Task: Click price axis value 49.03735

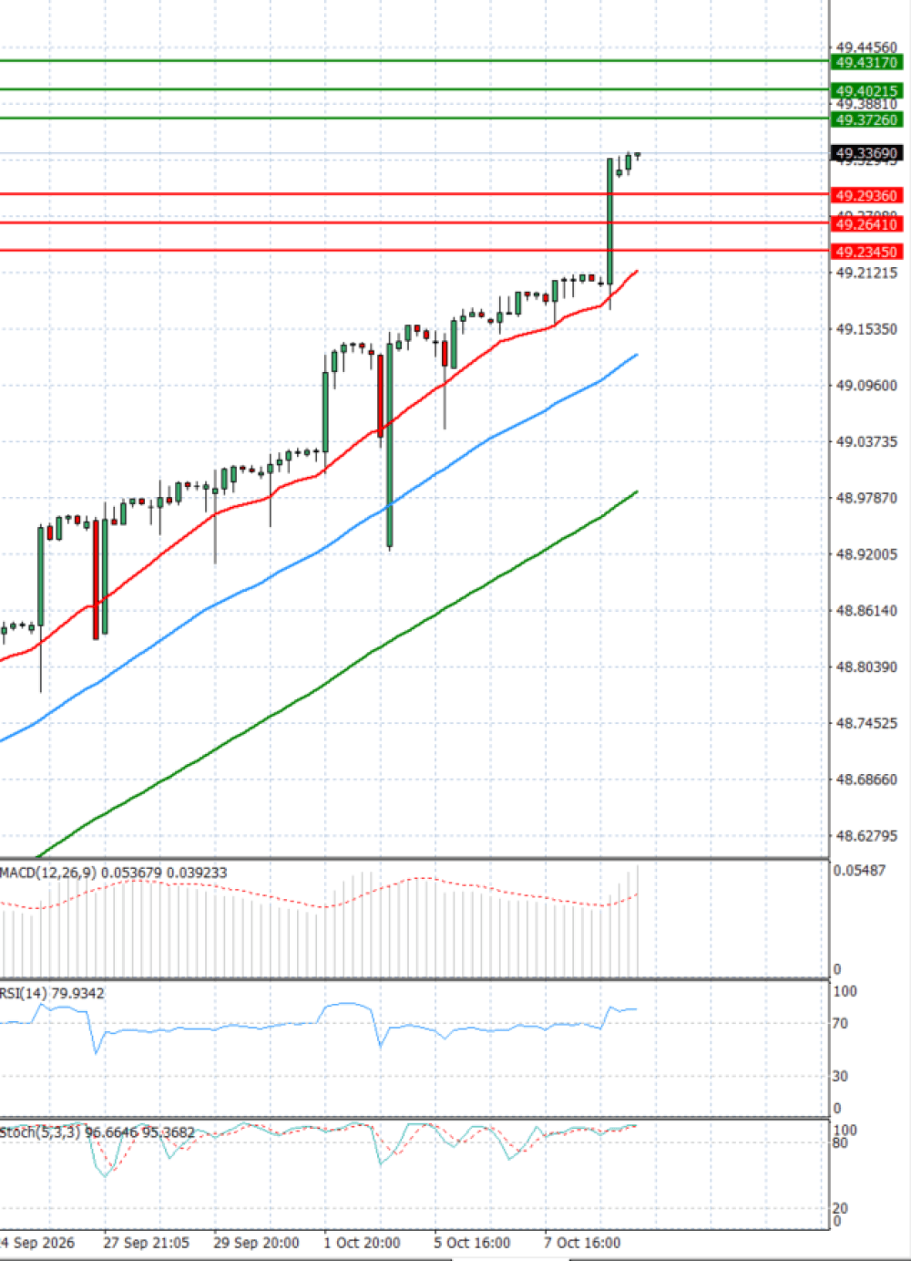Action: point(866,442)
